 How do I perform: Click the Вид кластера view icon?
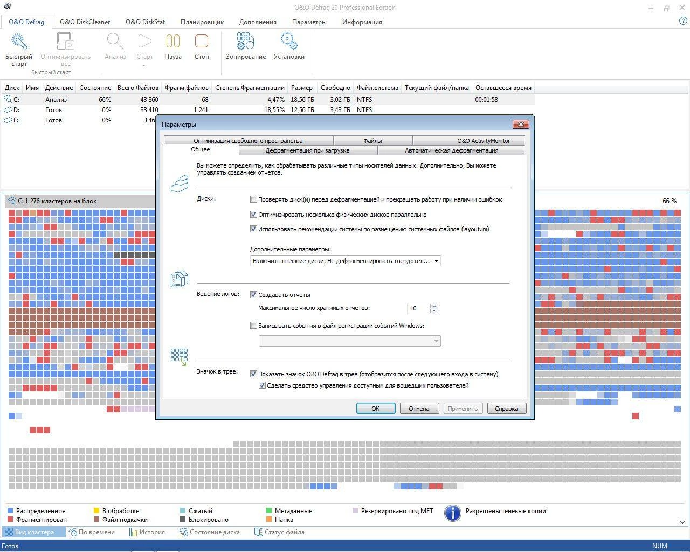point(9,532)
